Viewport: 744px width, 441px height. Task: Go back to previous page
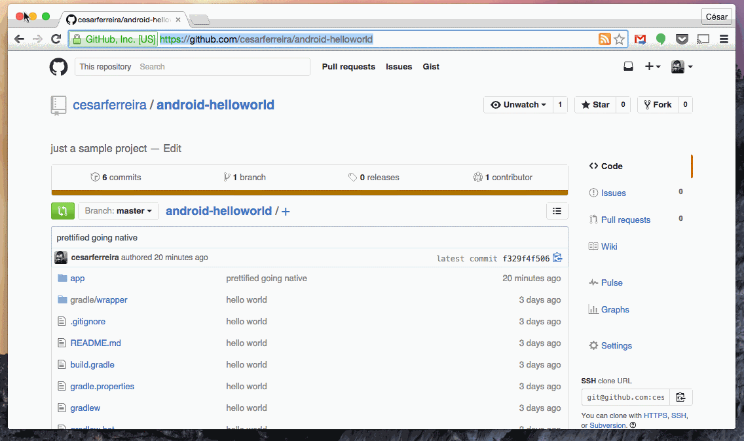tap(19, 39)
